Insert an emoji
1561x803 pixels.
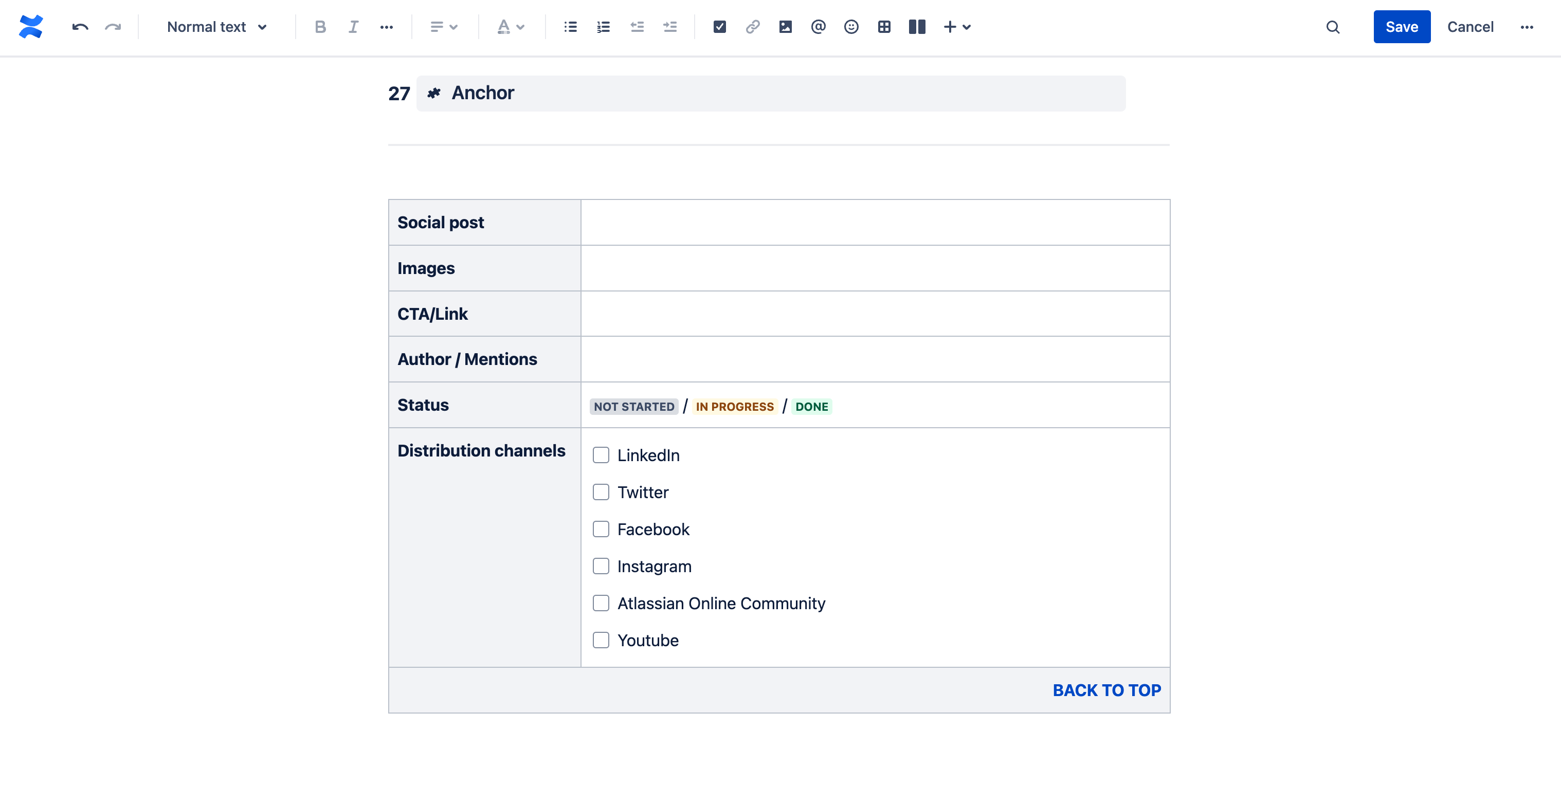point(851,27)
